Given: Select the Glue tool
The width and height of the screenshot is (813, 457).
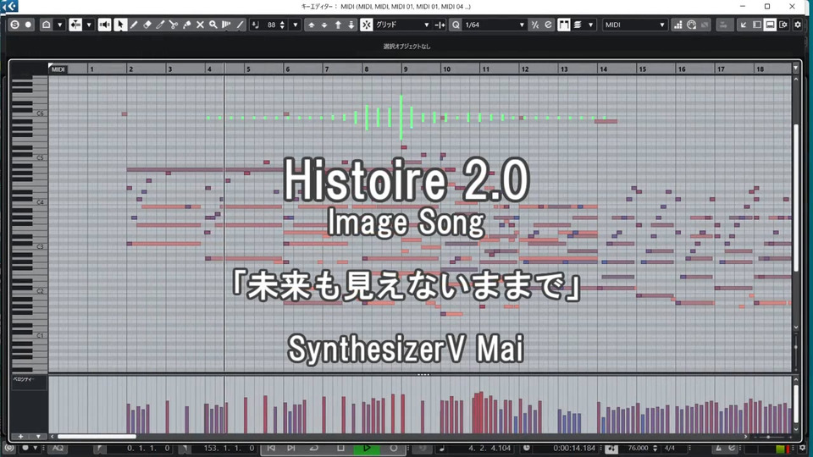Looking at the screenshot, I should 186,25.
